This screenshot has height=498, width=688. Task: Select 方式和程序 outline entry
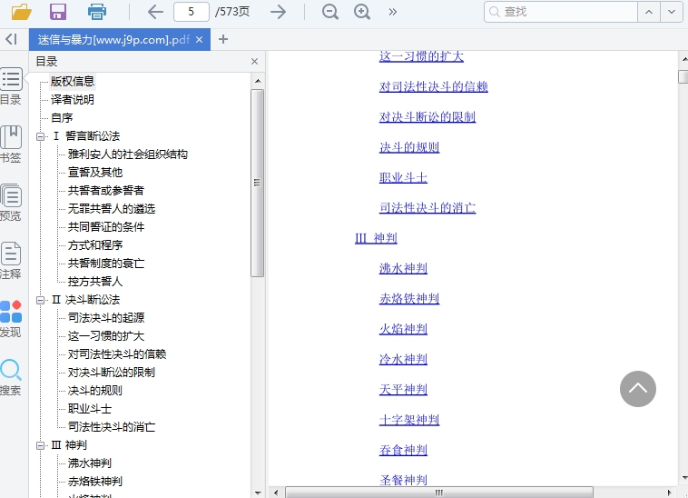pos(95,245)
